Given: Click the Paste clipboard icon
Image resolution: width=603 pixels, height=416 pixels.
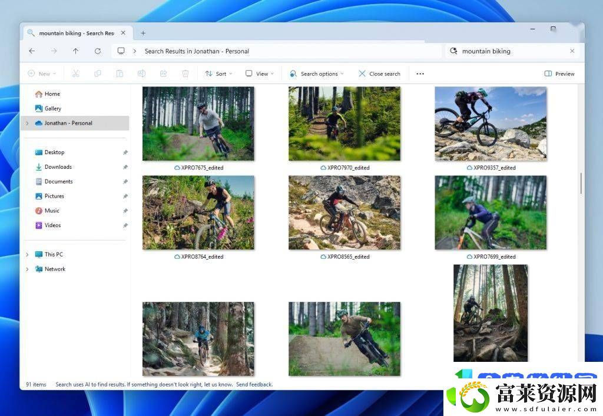Looking at the screenshot, I should [120, 74].
